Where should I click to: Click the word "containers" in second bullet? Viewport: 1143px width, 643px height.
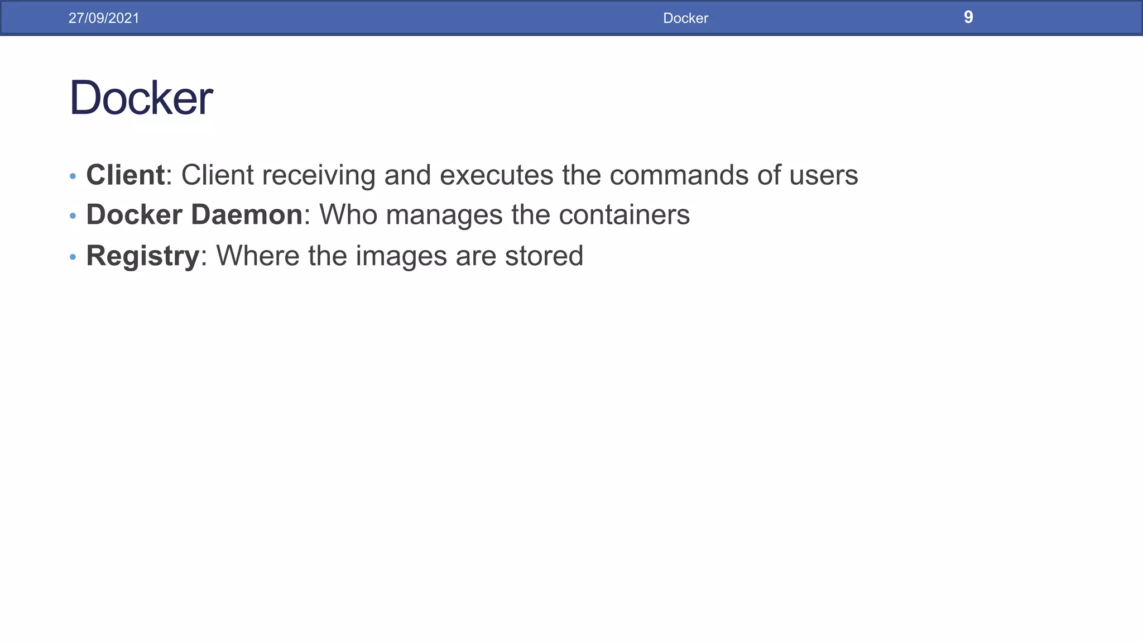(x=624, y=215)
